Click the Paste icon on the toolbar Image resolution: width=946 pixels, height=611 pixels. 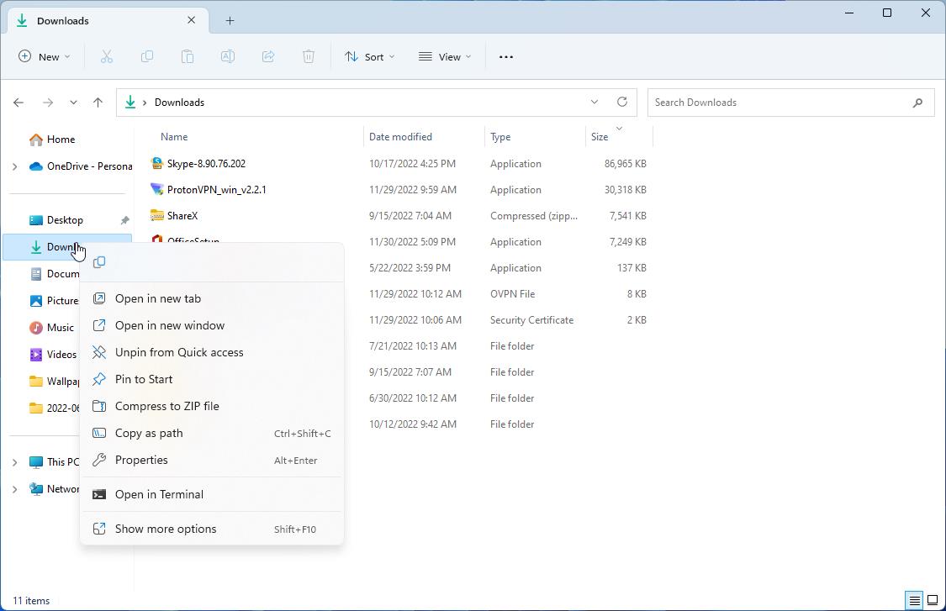click(187, 56)
